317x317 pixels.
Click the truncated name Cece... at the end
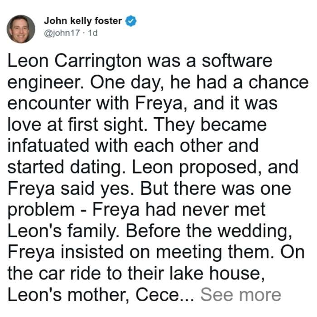point(164,295)
